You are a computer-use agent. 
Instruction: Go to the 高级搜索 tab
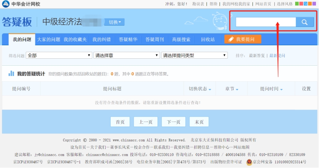point(181,39)
